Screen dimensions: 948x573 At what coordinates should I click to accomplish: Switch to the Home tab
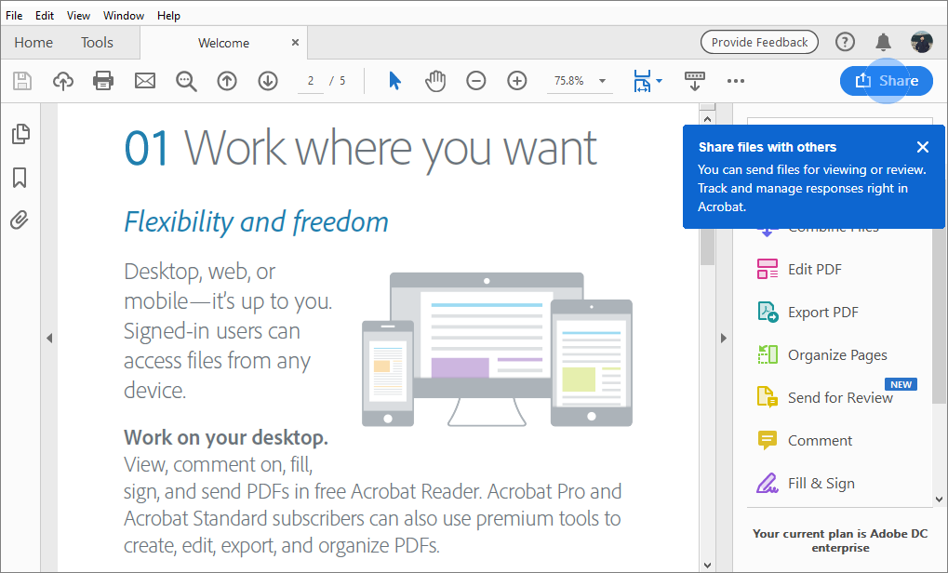pyautogui.click(x=33, y=42)
